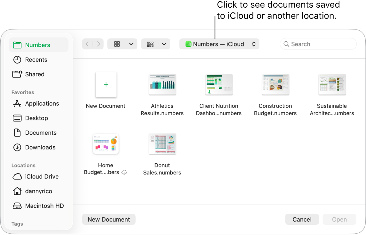Image resolution: width=366 pixels, height=235 pixels.
Task: Click the iCloud Drive cloud icon
Action: [17, 176]
